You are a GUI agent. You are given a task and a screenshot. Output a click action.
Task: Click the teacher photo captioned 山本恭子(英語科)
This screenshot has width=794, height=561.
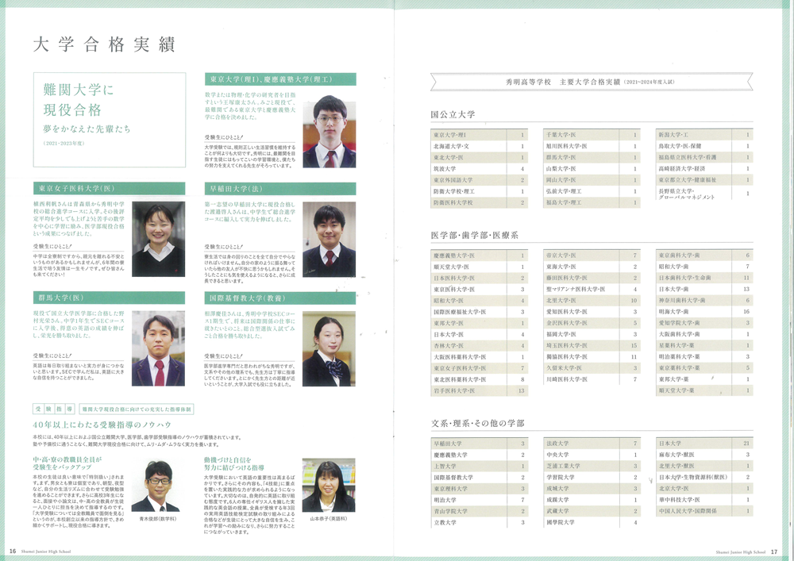coord(329,485)
